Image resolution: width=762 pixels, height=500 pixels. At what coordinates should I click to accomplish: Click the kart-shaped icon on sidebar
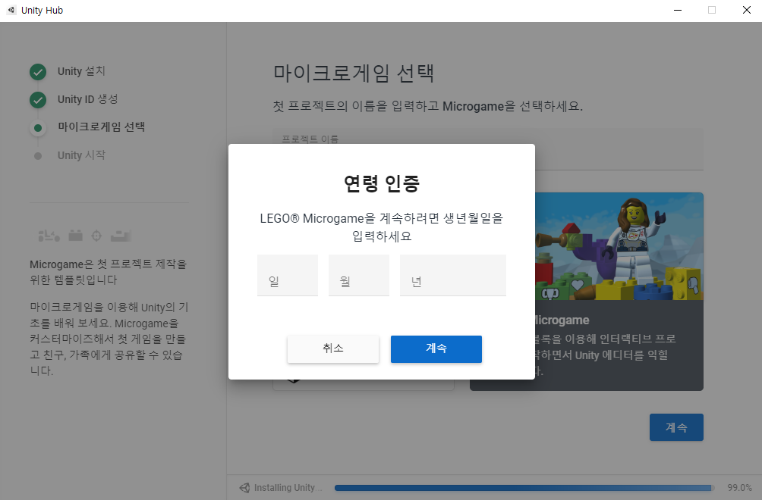click(121, 236)
